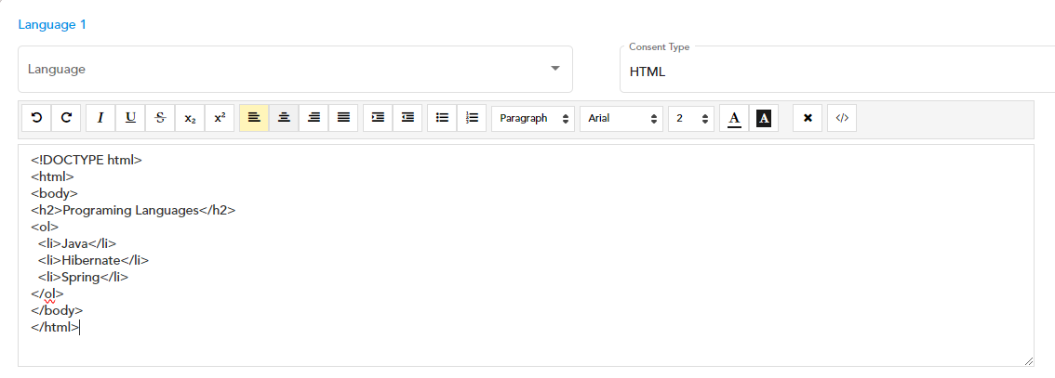Center align the text
1055x378 pixels.
284,118
